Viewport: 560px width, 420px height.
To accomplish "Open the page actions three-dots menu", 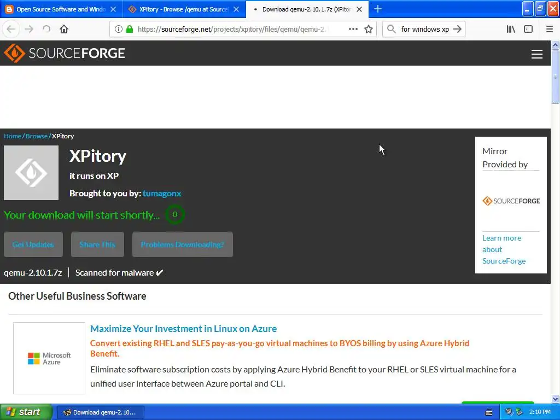I will click(x=353, y=30).
